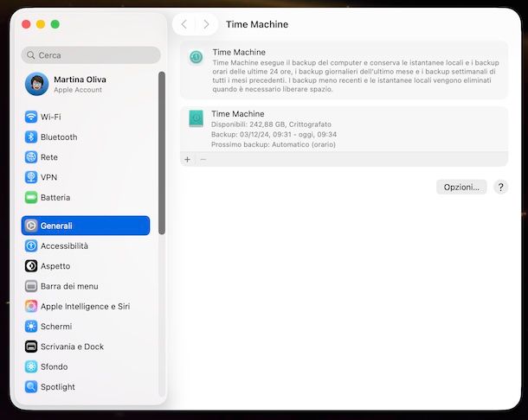This screenshot has width=528, height=420.
Task: Click 'Prossimo backup: Automatico (orario)' text
Action: point(274,144)
